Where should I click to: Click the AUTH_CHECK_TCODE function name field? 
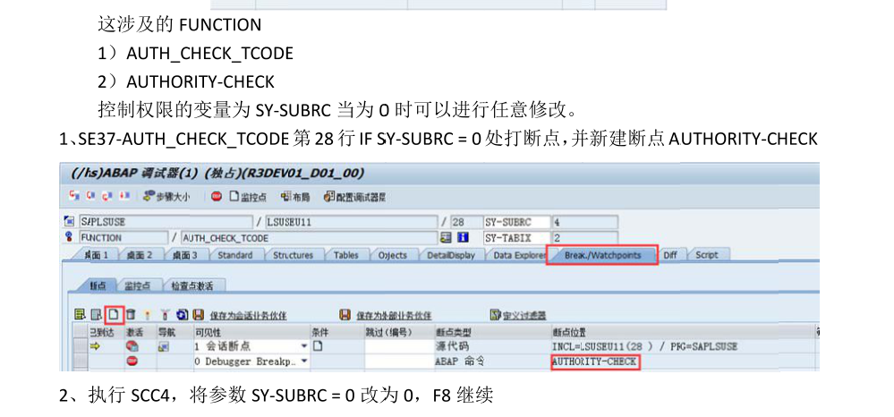coord(308,237)
